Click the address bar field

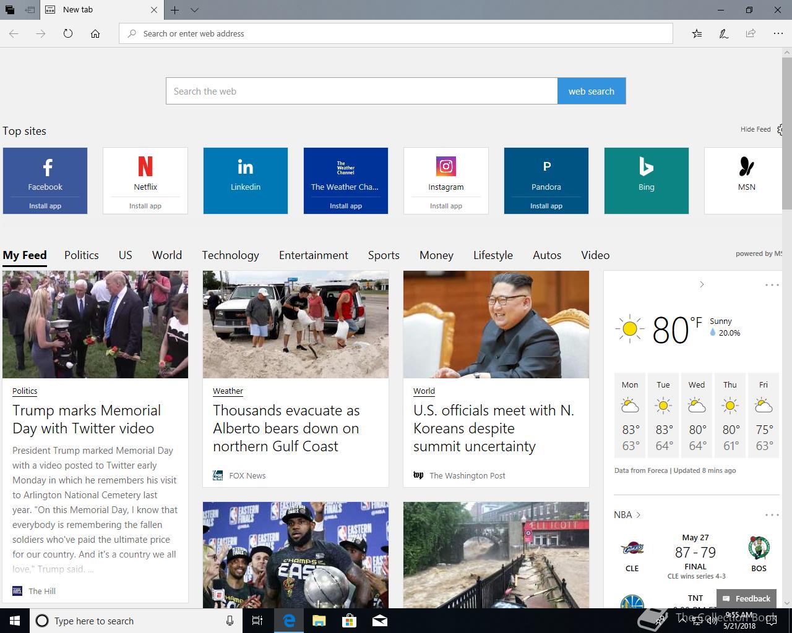pyautogui.click(x=396, y=33)
